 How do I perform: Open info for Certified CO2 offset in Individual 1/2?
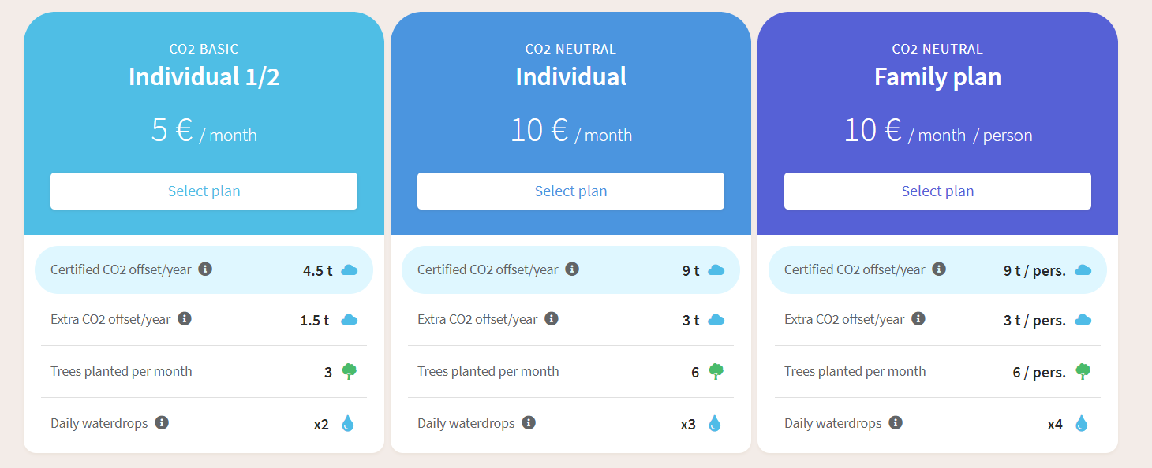205,269
